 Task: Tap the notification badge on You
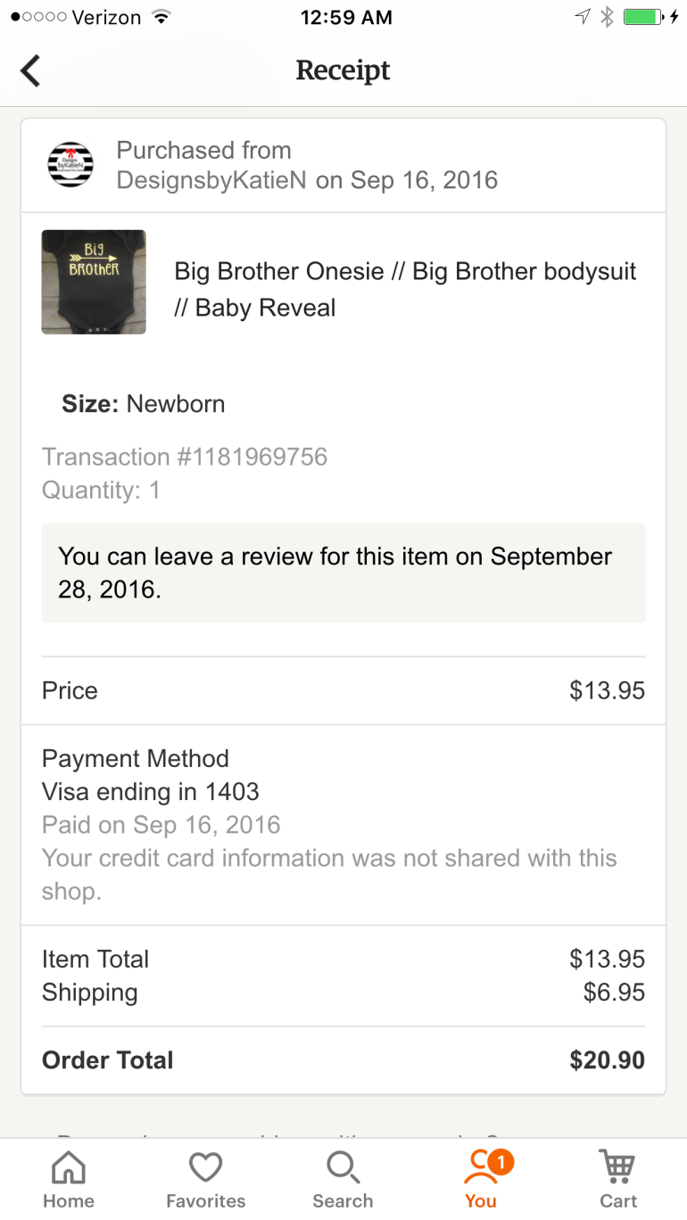point(501,1161)
